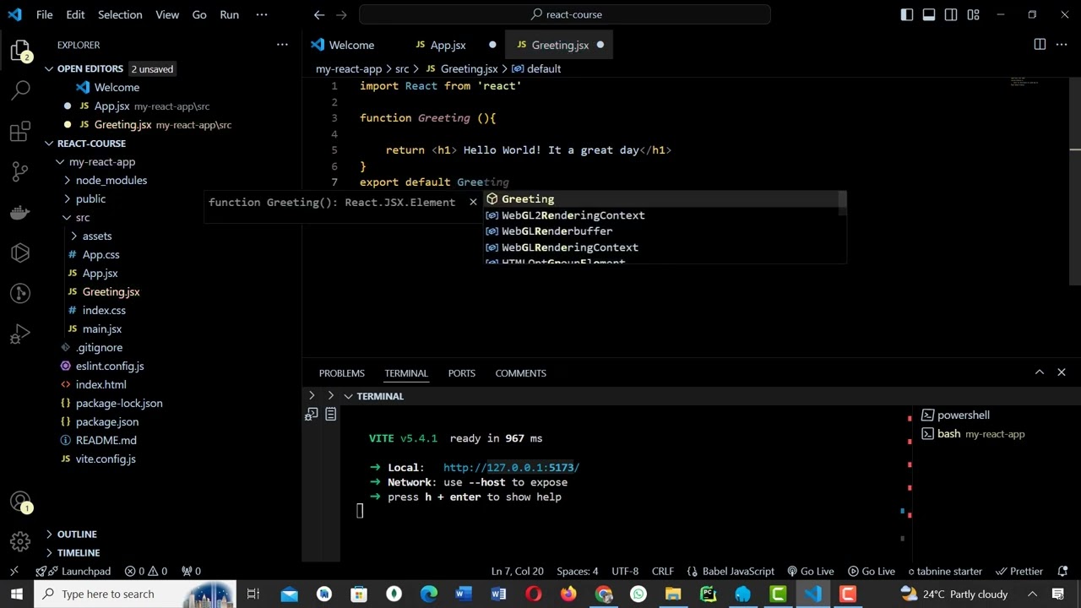Image resolution: width=1081 pixels, height=608 pixels.
Task: Switch to the PROBLEMS panel tab
Action: tap(342, 372)
